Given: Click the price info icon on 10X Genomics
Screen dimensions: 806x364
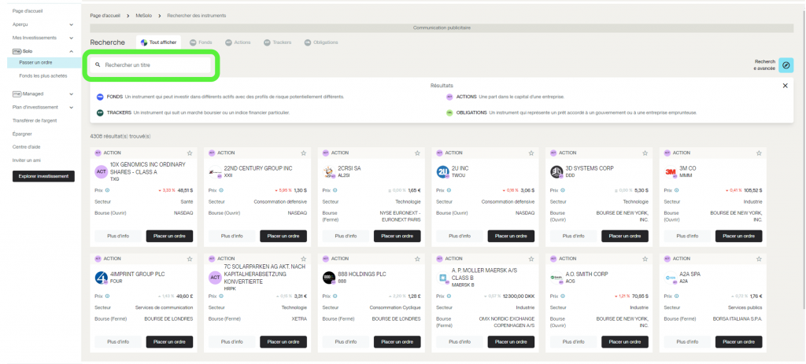Looking at the screenshot, I should [107, 190].
